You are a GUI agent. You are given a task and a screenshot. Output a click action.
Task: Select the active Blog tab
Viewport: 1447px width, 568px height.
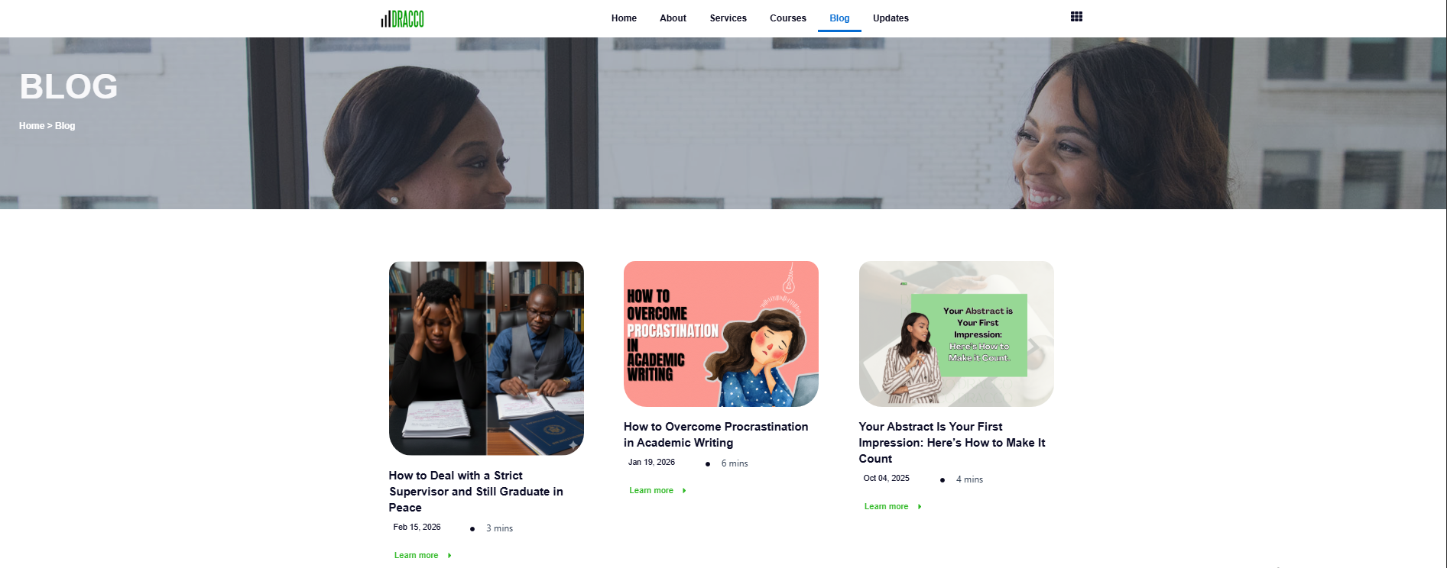coord(839,18)
